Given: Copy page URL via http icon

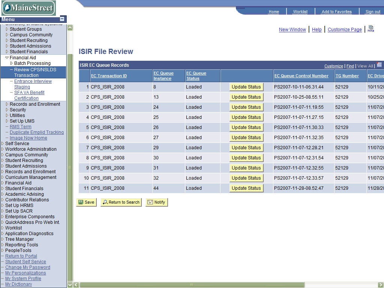Looking at the screenshot, I should 371,28.
